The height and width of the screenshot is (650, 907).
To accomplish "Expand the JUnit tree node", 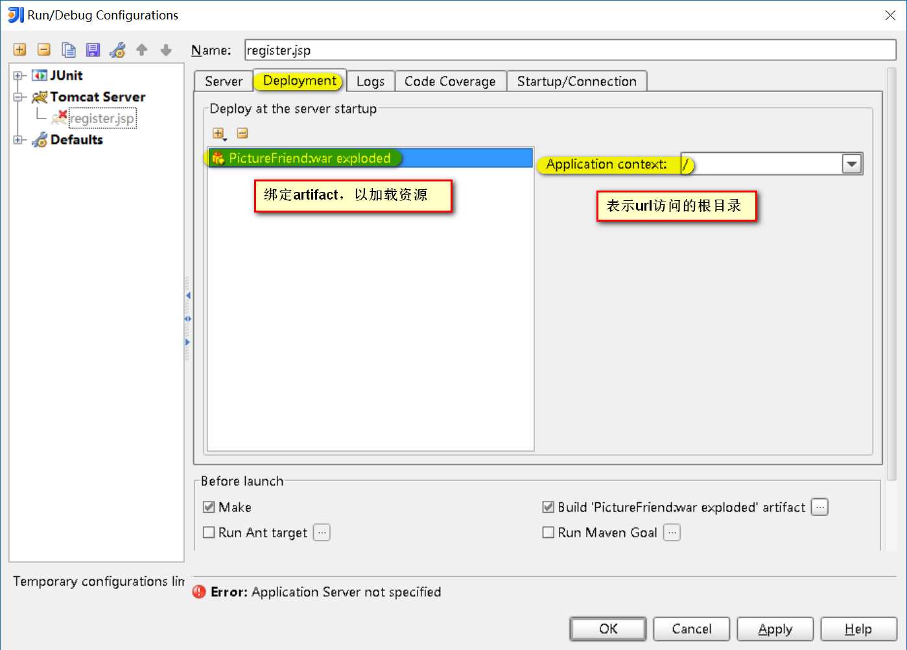I will pos(18,76).
